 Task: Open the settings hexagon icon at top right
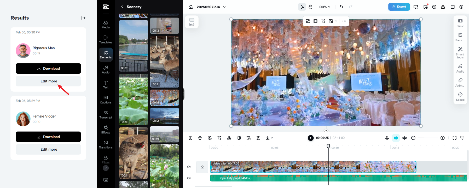point(461,7)
